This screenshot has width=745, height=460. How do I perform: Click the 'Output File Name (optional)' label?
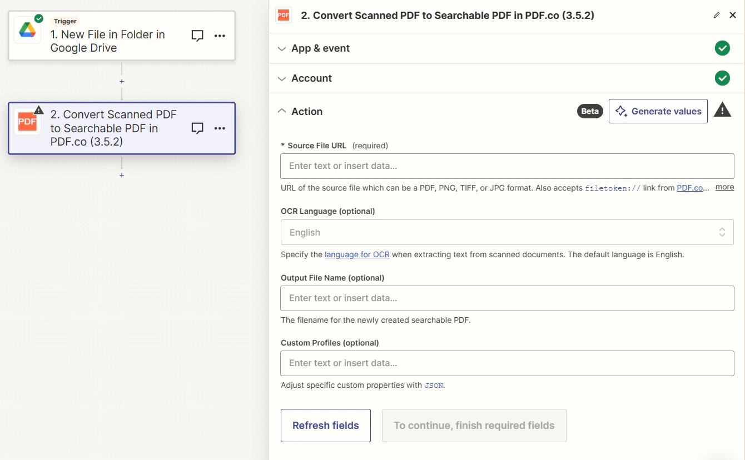[332, 278]
